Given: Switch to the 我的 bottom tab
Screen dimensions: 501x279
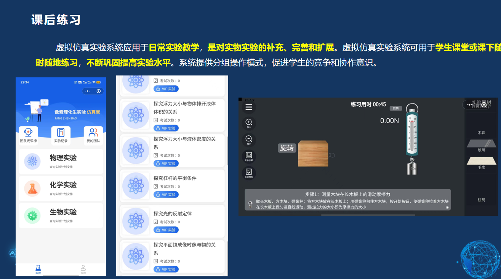Looking at the screenshot, I should 83,269.
